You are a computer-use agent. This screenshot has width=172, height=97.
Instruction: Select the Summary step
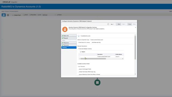coord(69,47)
